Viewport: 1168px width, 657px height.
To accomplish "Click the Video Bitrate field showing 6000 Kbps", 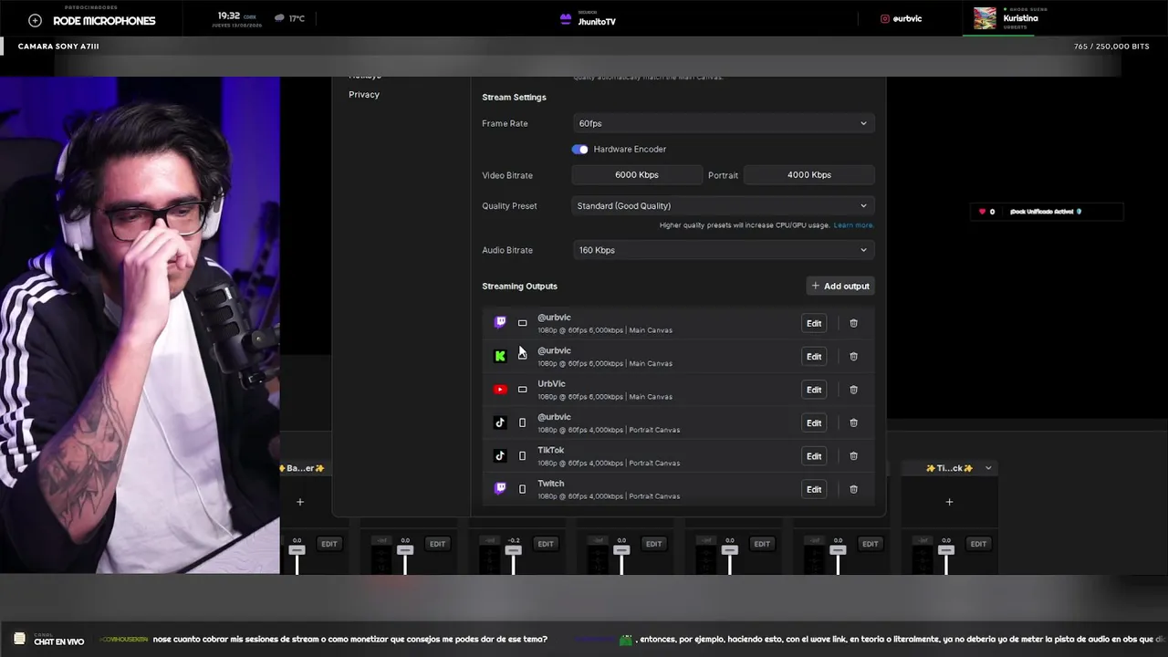I will pos(637,174).
